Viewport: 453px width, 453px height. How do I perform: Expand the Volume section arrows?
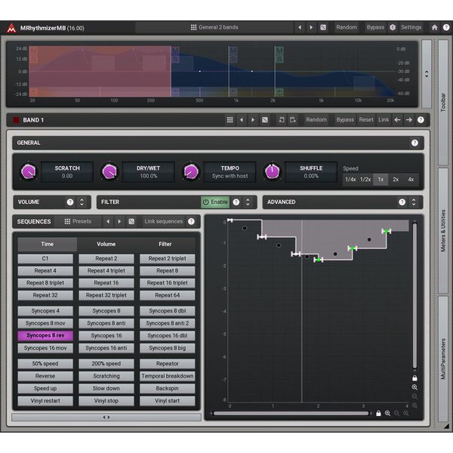pyautogui.click(x=82, y=202)
